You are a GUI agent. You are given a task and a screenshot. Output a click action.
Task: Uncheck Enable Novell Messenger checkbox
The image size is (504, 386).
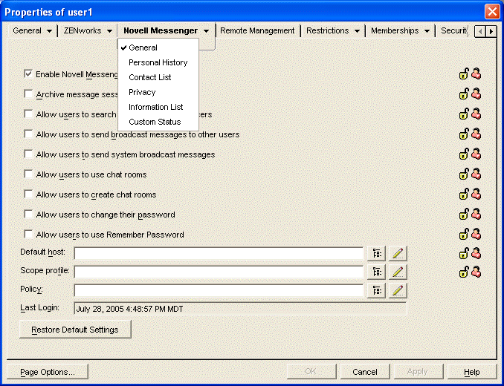click(28, 73)
